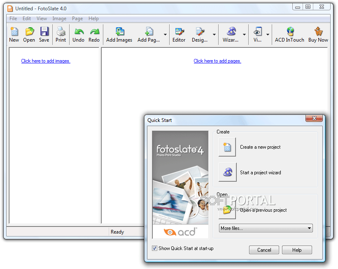Minimize the FotoSlate main window

(298, 7)
